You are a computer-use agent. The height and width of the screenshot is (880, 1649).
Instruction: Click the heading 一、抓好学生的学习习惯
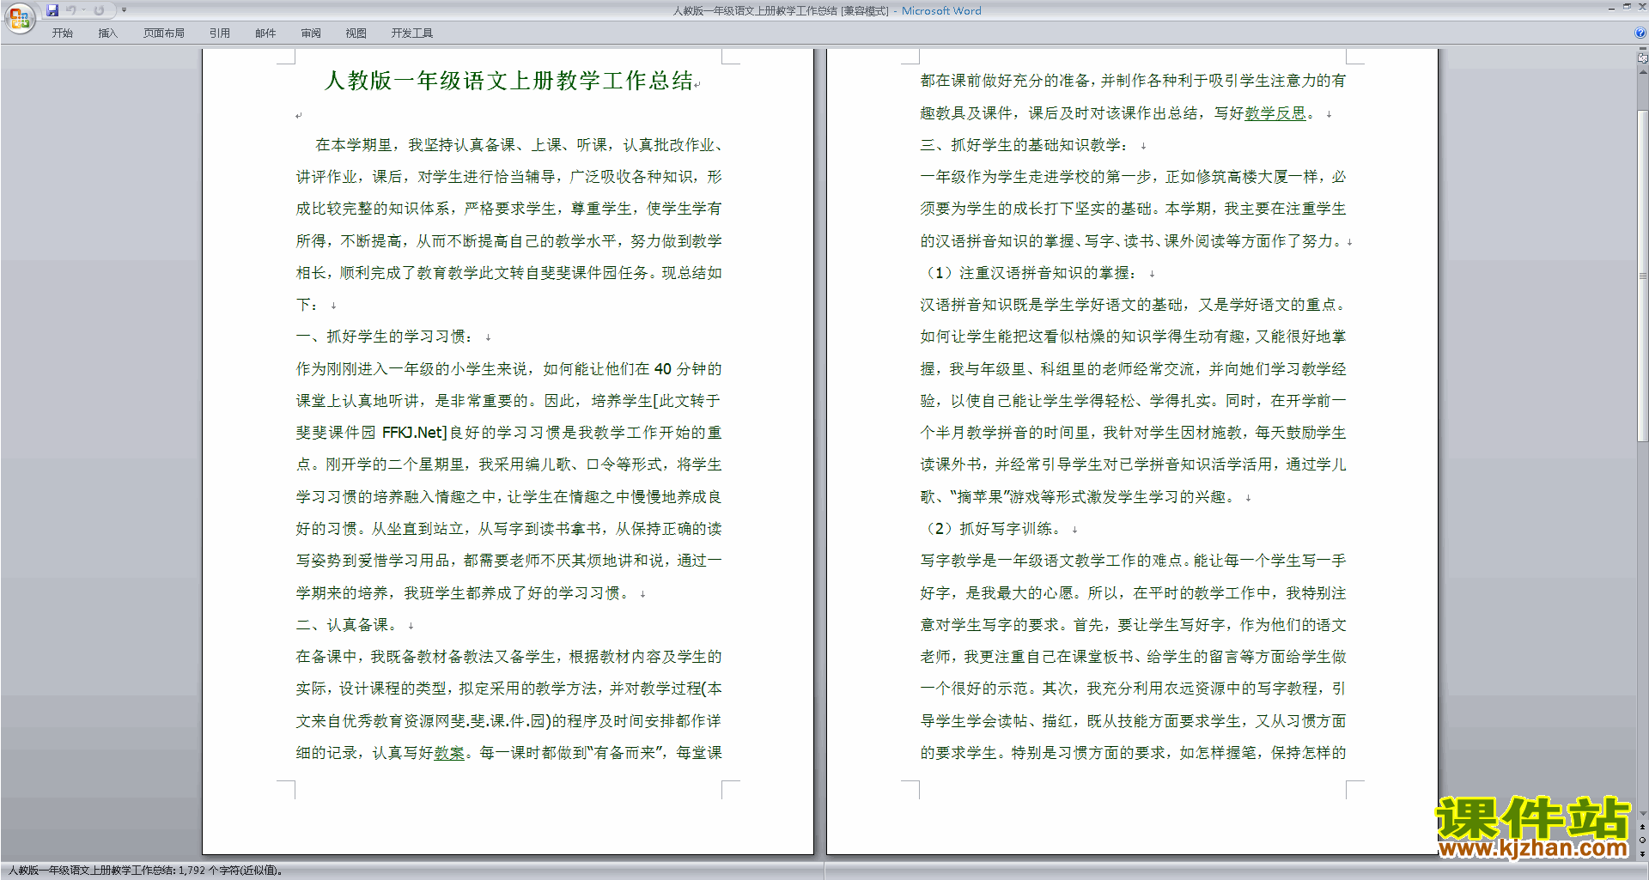tap(385, 337)
